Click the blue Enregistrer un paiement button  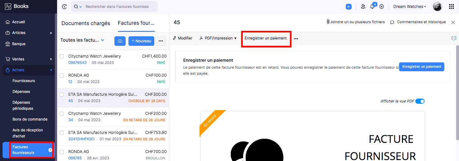(421, 67)
